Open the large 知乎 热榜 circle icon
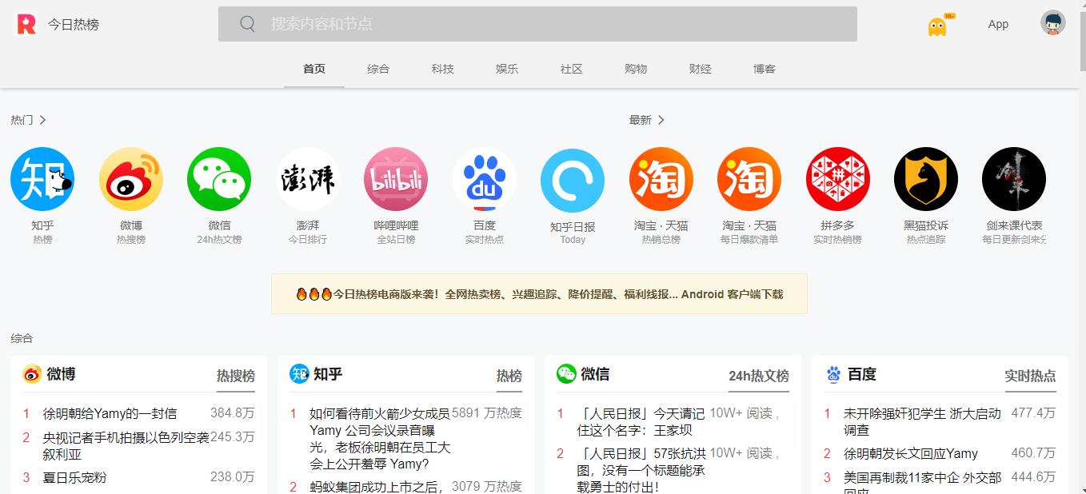 (x=42, y=179)
